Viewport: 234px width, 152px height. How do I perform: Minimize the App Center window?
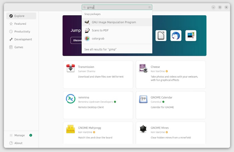213,7
